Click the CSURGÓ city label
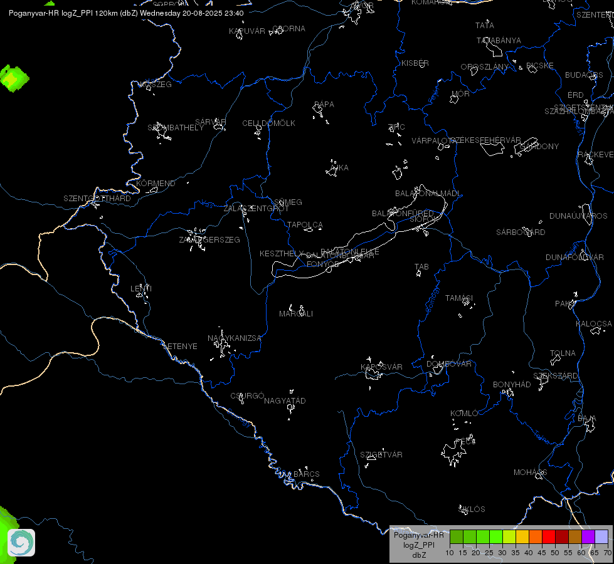This screenshot has height=564, width=614. coord(248,395)
